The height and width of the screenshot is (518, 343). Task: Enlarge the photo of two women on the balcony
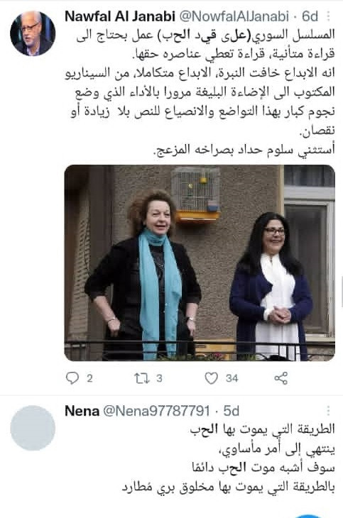click(200, 263)
